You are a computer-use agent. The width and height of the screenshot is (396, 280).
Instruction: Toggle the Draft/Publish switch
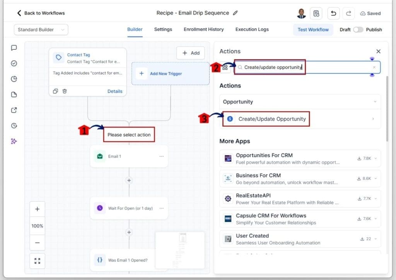pyautogui.click(x=358, y=30)
